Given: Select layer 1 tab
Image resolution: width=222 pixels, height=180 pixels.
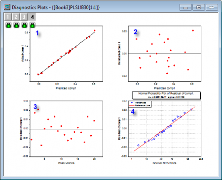Looking at the screenshot, I should point(8,17).
